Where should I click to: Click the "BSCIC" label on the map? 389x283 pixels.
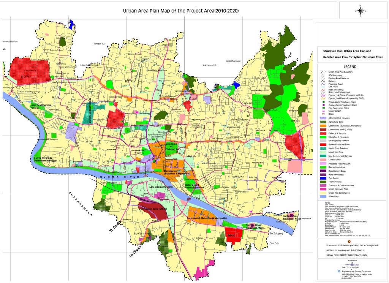231,236
